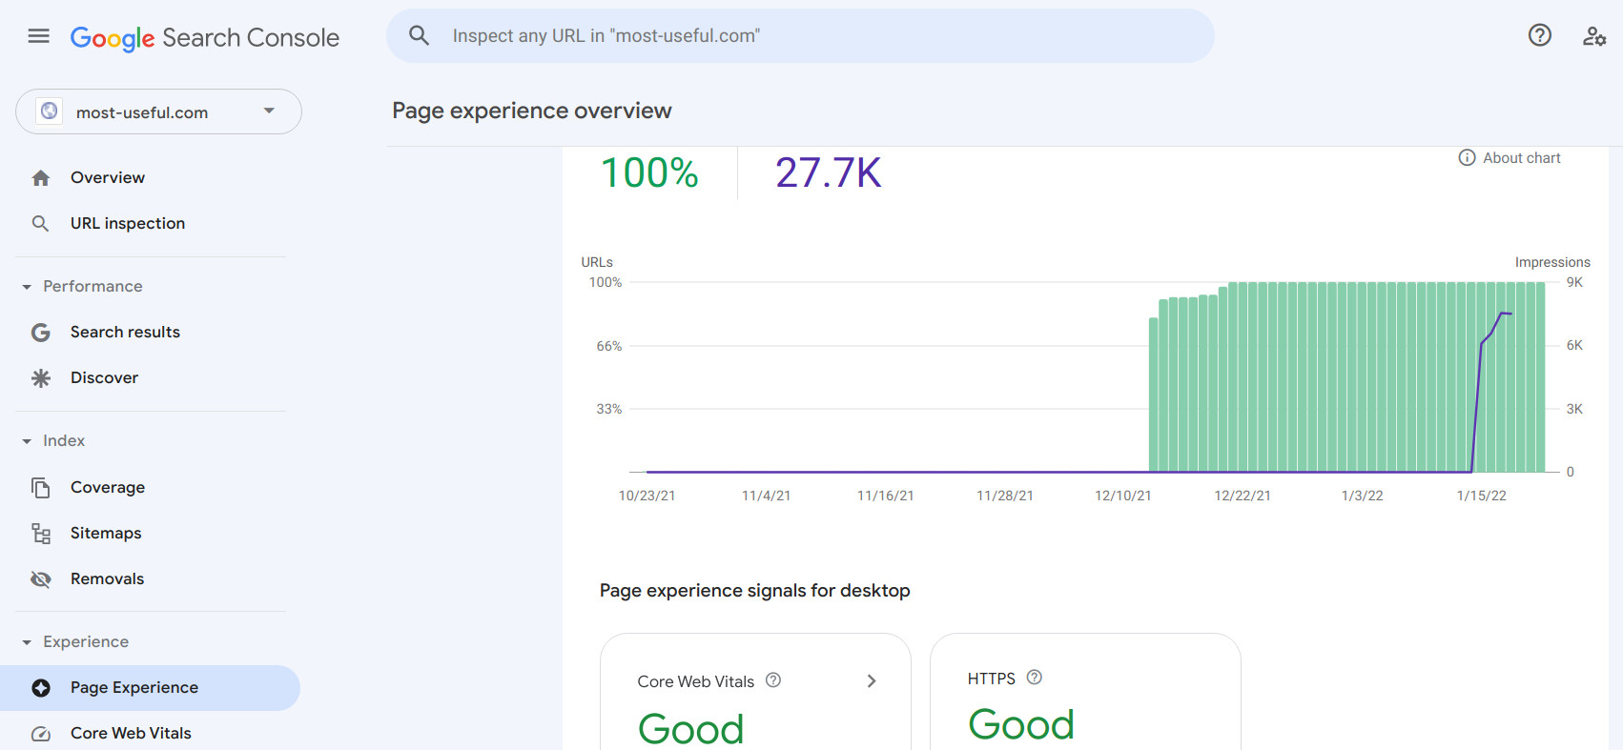This screenshot has height=750, width=1623.
Task: Click the 1/15/22 date label
Action: click(x=1481, y=496)
